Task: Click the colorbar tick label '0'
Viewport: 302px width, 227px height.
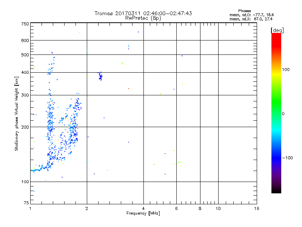Action: point(283,114)
